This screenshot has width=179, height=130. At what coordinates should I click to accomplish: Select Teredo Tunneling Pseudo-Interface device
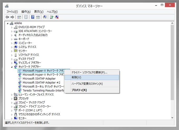(43, 91)
